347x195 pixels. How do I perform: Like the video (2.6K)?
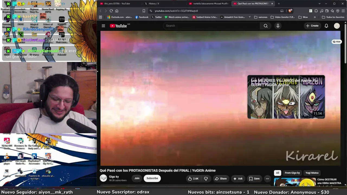click(x=193, y=178)
